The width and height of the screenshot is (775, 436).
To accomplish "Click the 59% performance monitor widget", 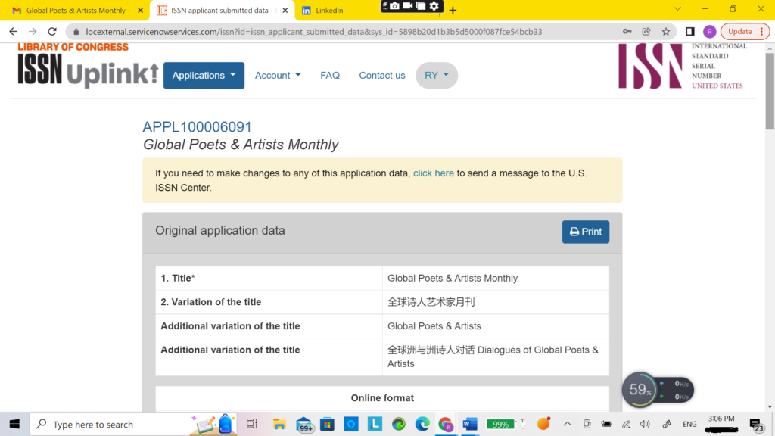I will tap(658, 390).
